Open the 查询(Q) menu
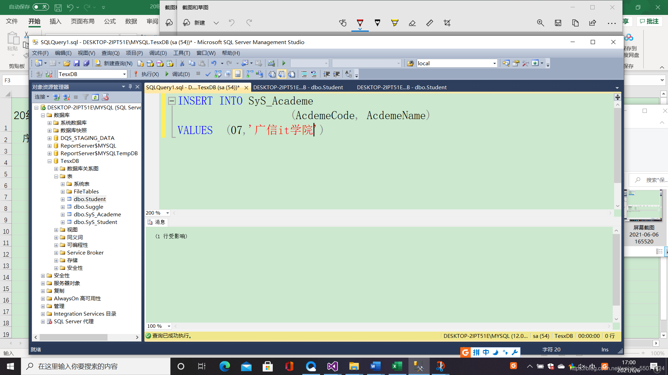The image size is (668, 375). 110,53
